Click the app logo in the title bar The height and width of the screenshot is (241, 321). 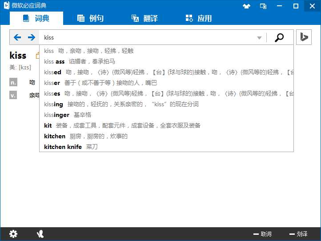tap(6, 5)
